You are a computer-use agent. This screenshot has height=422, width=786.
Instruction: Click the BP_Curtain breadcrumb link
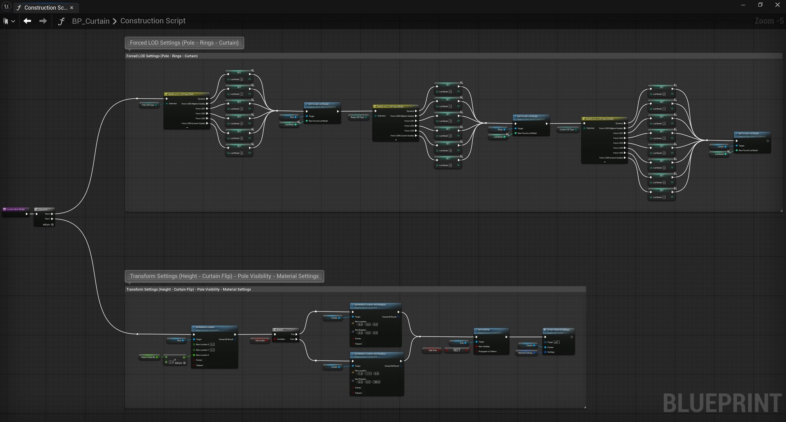[x=91, y=21]
